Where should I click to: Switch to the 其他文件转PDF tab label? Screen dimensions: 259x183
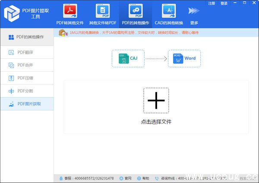(103, 23)
